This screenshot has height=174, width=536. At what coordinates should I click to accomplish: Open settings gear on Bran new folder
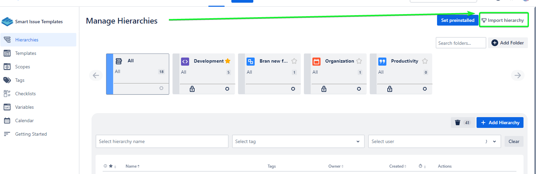coord(293,89)
